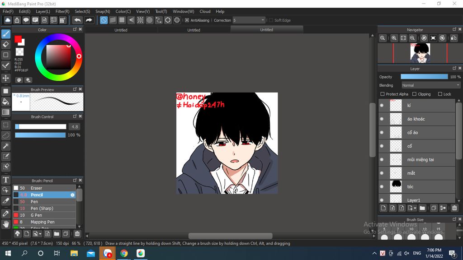Open Chrome from the taskbar

(x=124, y=253)
